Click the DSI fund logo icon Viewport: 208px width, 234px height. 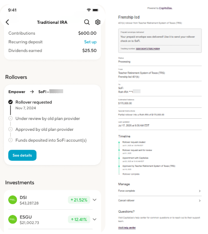(13, 200)
